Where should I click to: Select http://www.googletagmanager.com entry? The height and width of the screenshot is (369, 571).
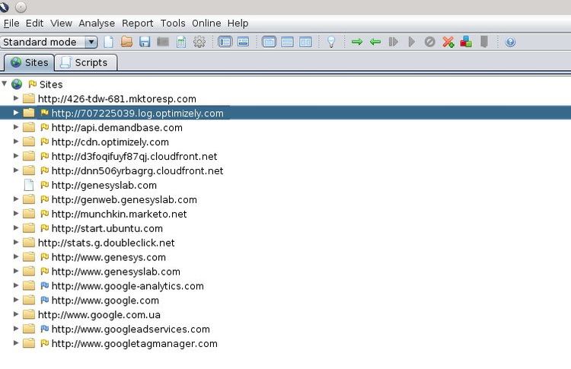pyautogui.click(x=134, y=344)
